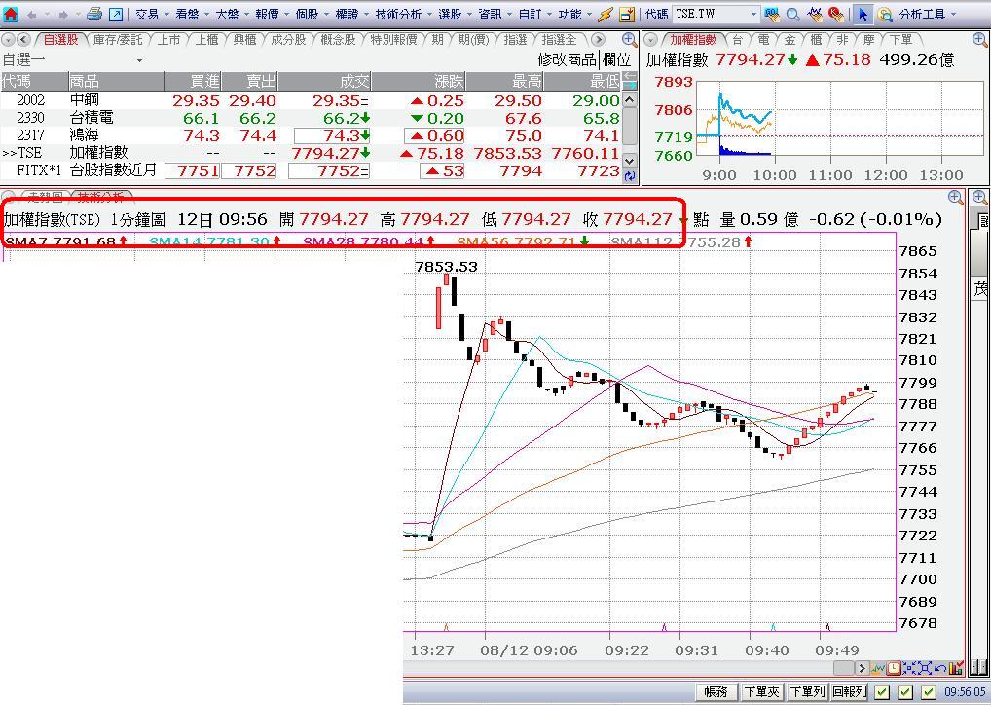Open the round dropdown beside 加權指數 tab
991x705 pixels.
(651, 40)
